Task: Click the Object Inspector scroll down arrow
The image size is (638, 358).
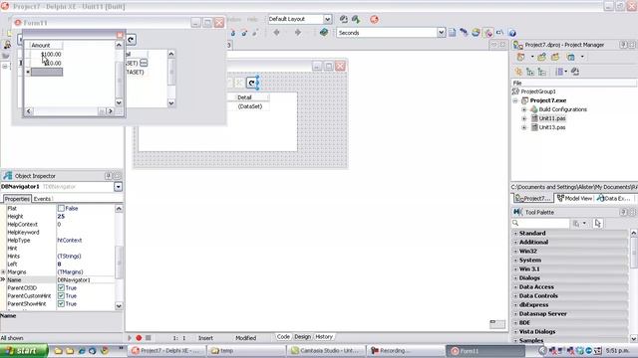Action: click(119, 306)
